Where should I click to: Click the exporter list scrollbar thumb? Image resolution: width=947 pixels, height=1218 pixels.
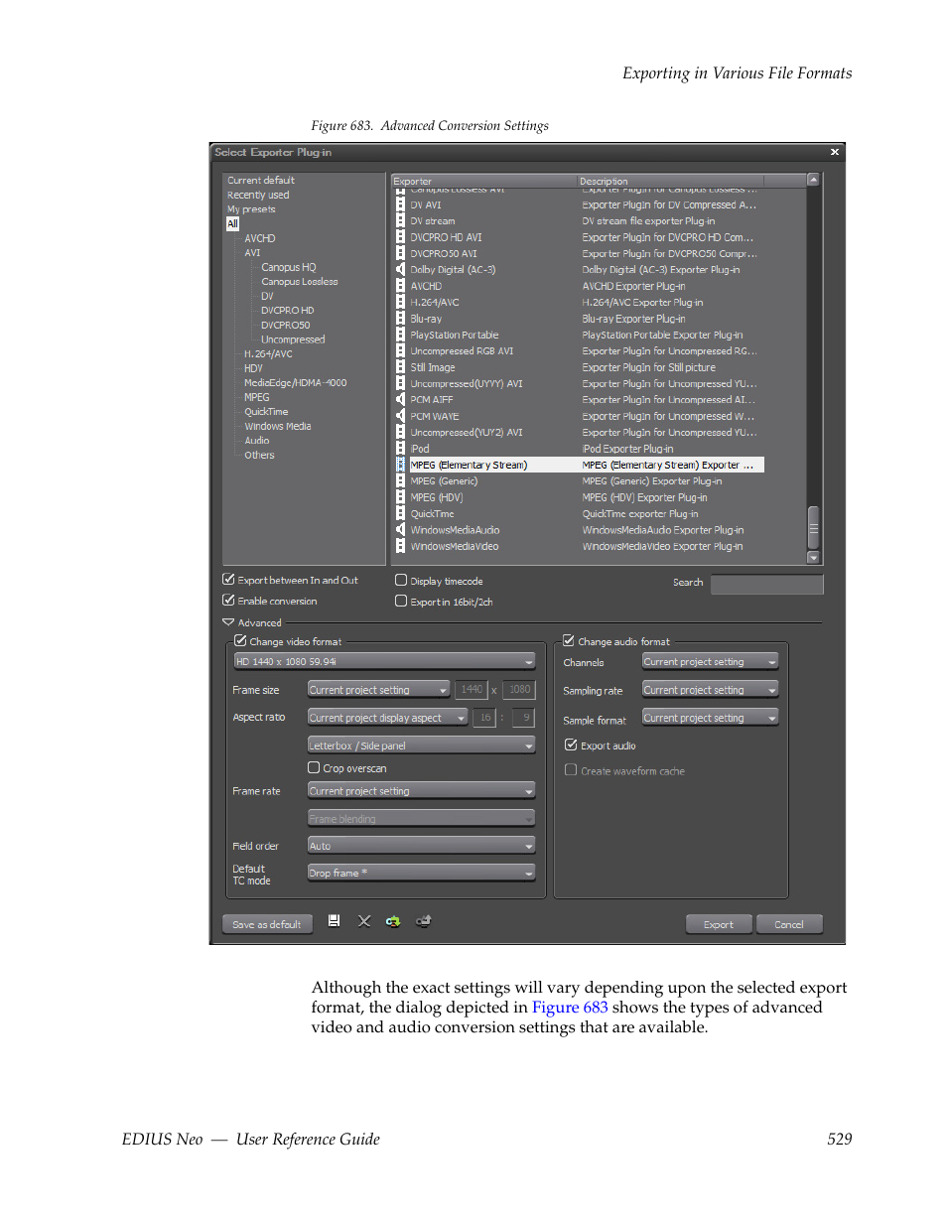coord(814,527)
